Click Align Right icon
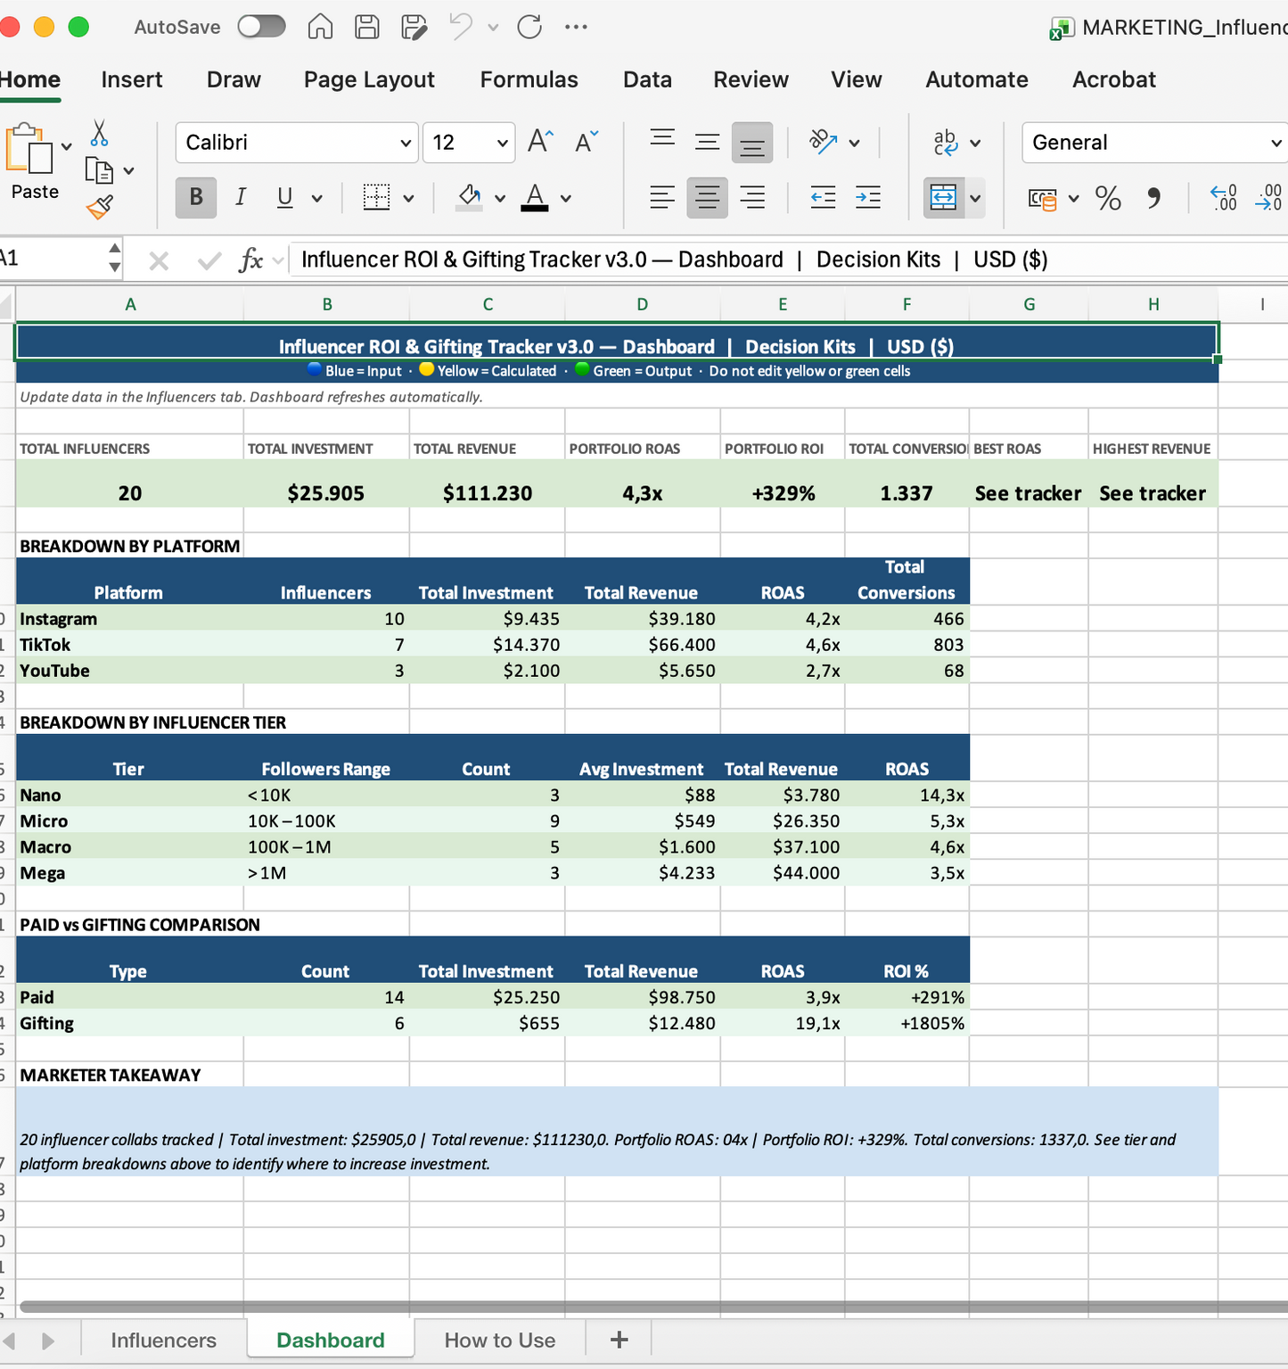Viewport: 1288px width, 1369px height. coord(753,197)
